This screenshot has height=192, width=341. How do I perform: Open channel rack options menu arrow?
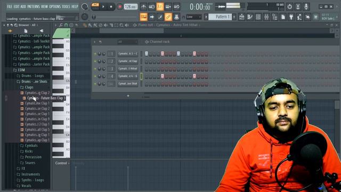click(x=95, y=42)
